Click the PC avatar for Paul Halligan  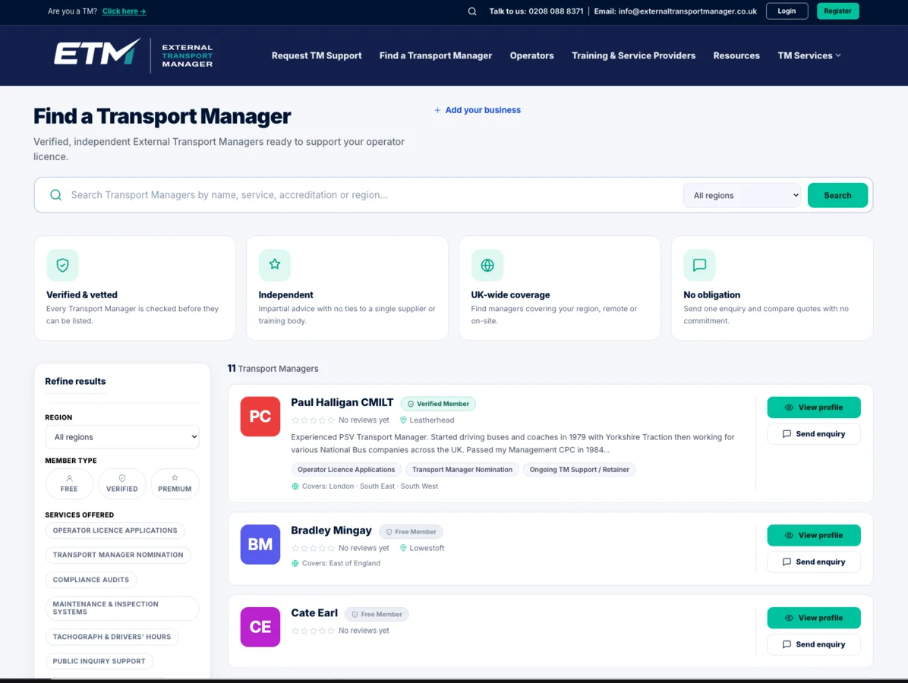click(260, 416)
